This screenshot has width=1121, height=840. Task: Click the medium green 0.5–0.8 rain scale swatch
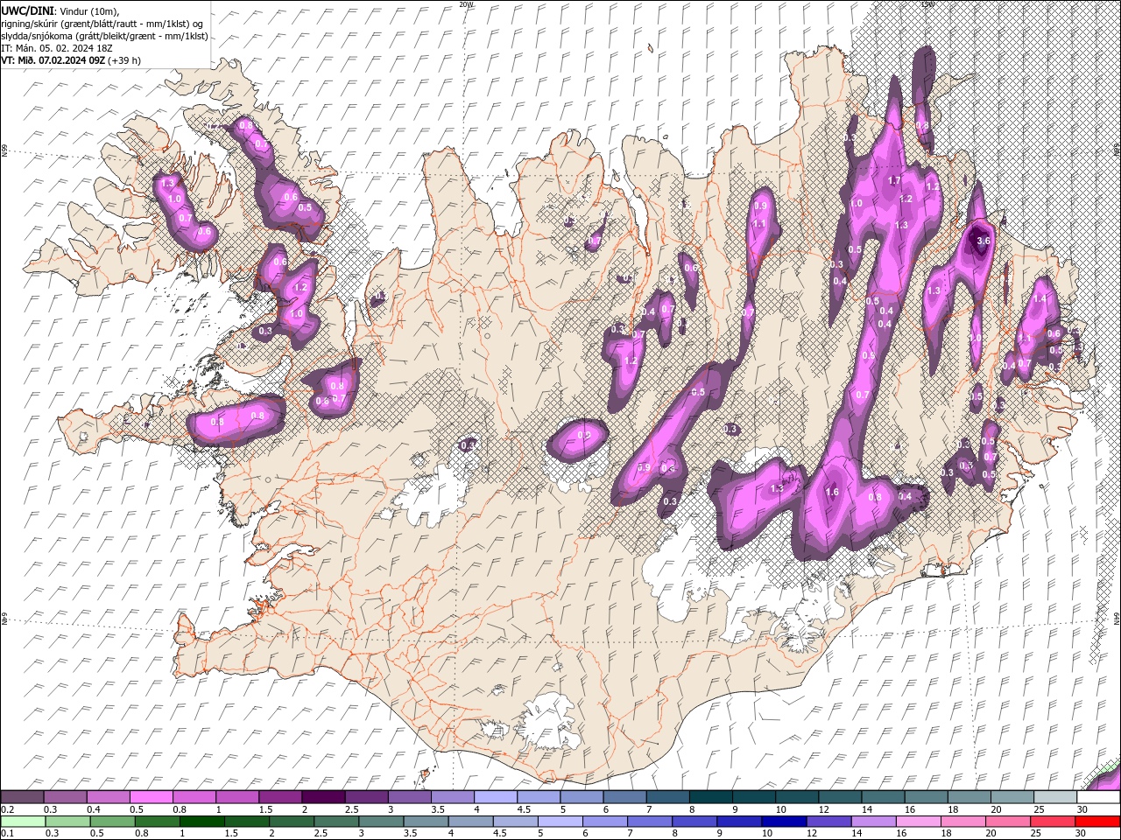point(111,821)
